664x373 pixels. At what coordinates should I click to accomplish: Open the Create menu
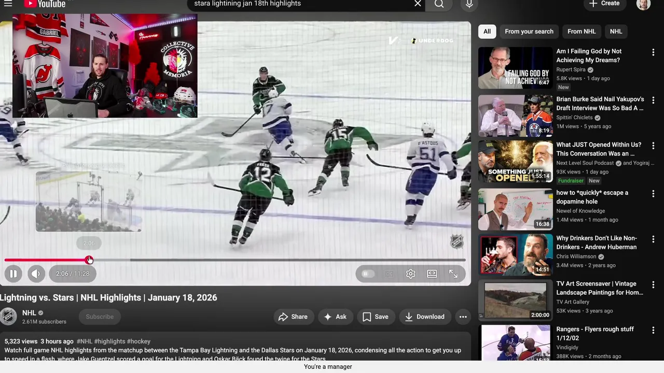tap(605, 4)
